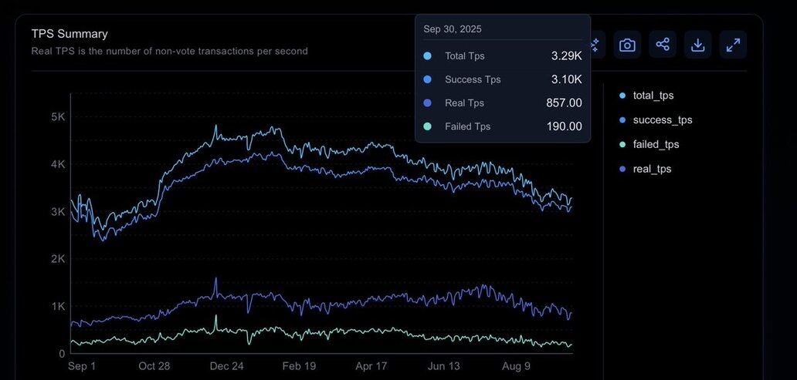The image size is (797, 380).
Task: Click the Sep 30, 2025 tooltip date
Action: (453, 29)
